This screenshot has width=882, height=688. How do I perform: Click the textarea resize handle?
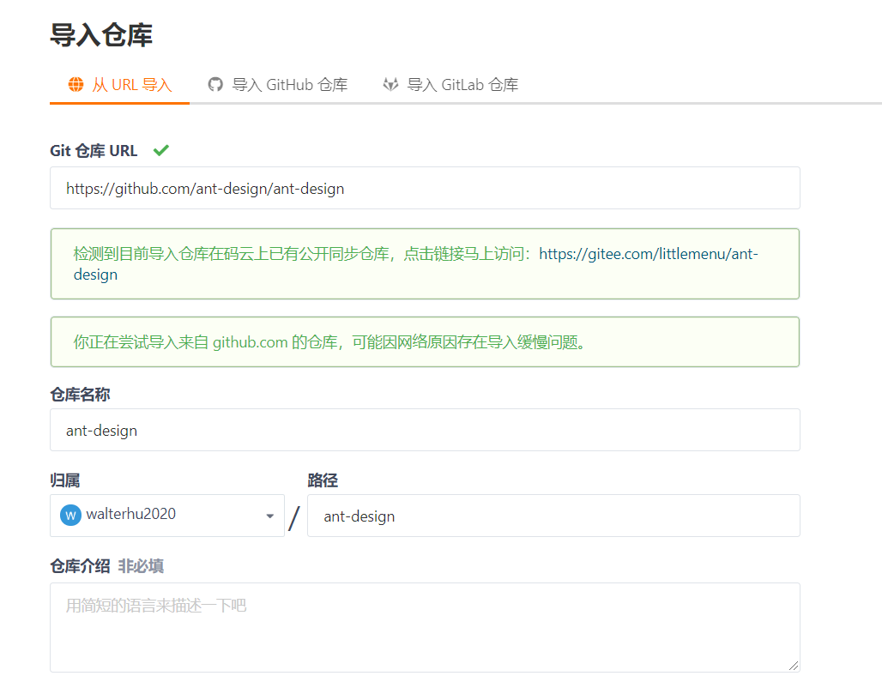click(794, 666)
